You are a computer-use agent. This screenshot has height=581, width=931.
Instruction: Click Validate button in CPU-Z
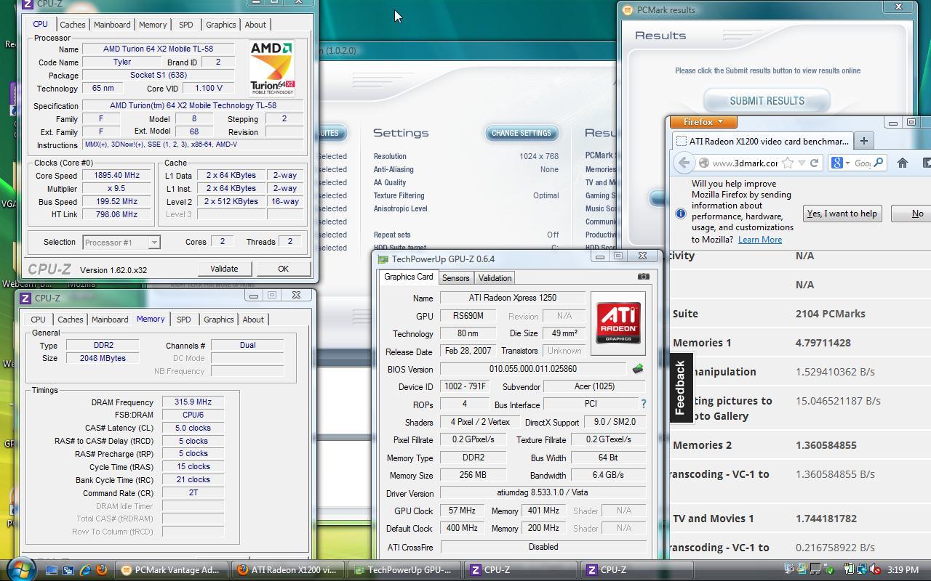(x=224, y=269)
